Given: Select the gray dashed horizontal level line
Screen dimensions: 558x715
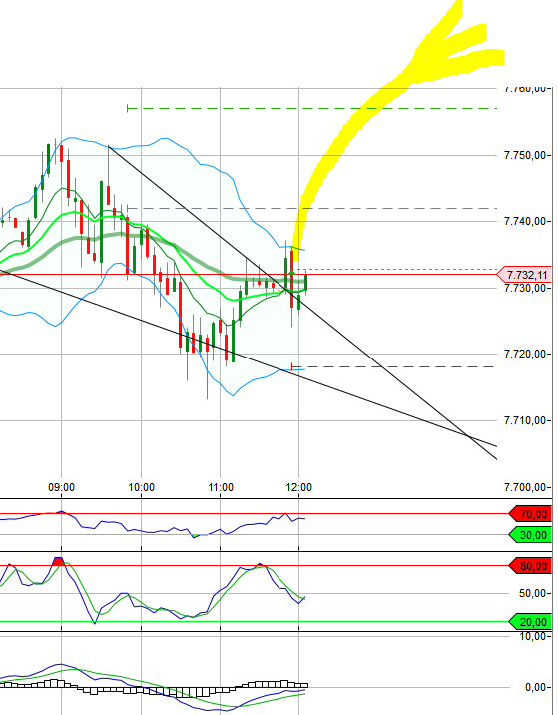Looking at the screenshot, I should (311, 208).
